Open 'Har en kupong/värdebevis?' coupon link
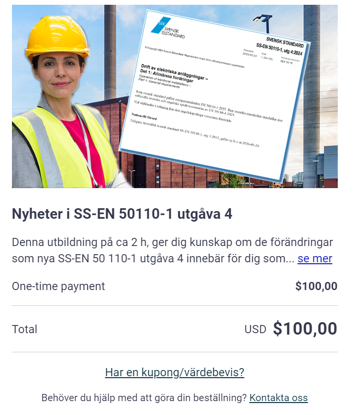Viewport: 355px width, 415px height. click(175, 372)
